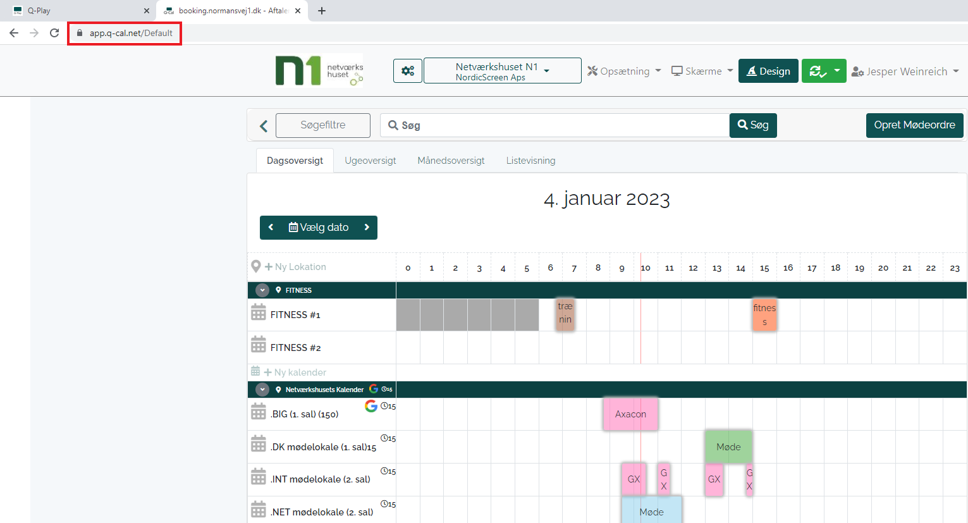This screenshot has width=968, height=523.
Task: Click the Opret Mødeordre button
Action: click(914, 125)
